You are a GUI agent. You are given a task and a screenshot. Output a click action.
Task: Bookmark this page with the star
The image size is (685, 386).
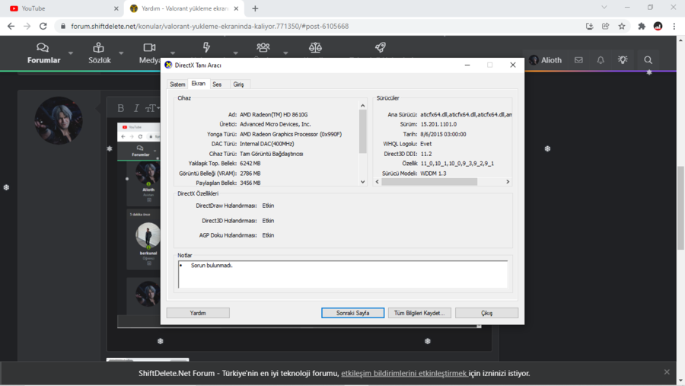pyautogui.click(x=622, y=26)
